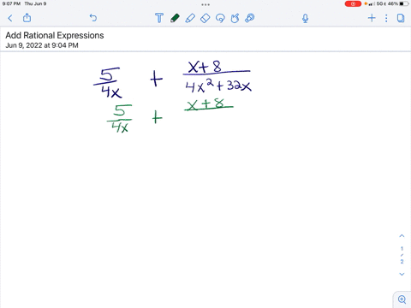Open the plus add menu

pos(372,18)
